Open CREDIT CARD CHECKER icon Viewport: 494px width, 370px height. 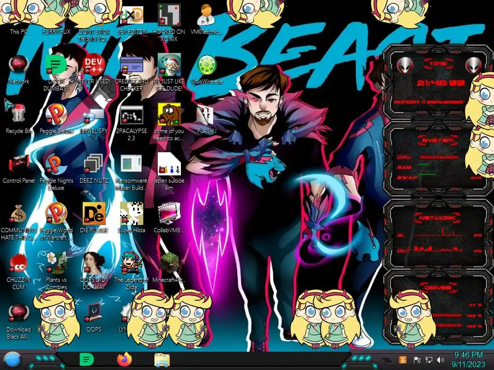click(131, 65)
